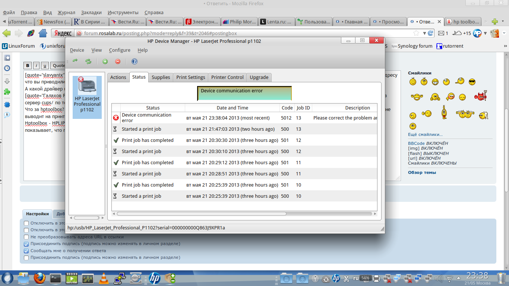Switch to the Printer Control tab
The image size is (509, 286).
pyautogui.click(x=227, y=77)
